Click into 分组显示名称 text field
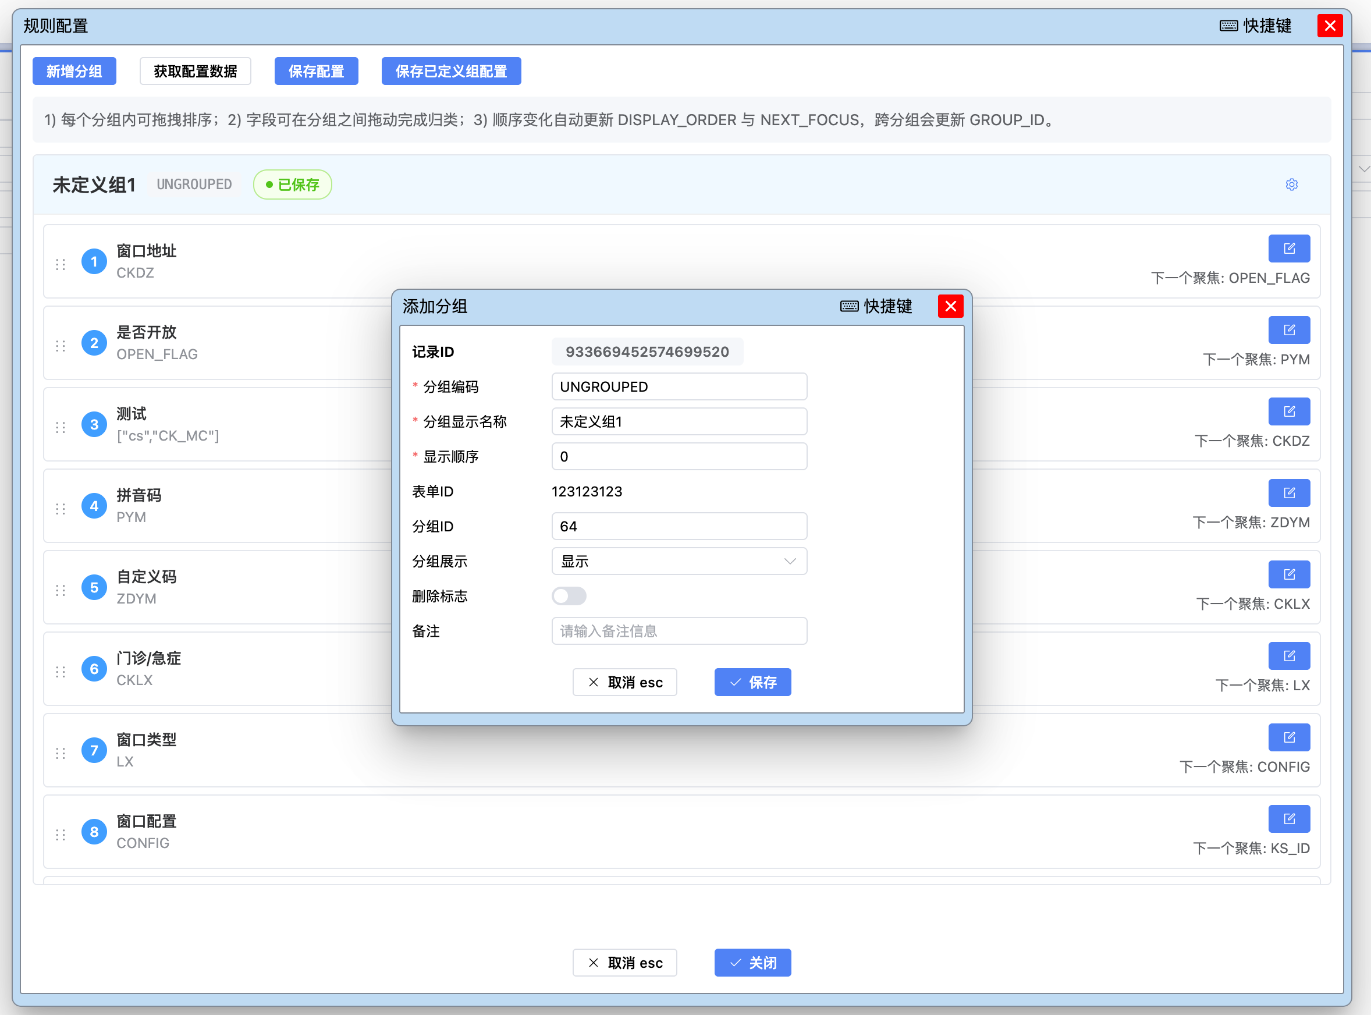Screen dimensions: 1371x1015 pos(679,421)
